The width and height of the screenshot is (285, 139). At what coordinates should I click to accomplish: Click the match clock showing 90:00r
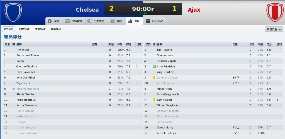click(143, 9)
